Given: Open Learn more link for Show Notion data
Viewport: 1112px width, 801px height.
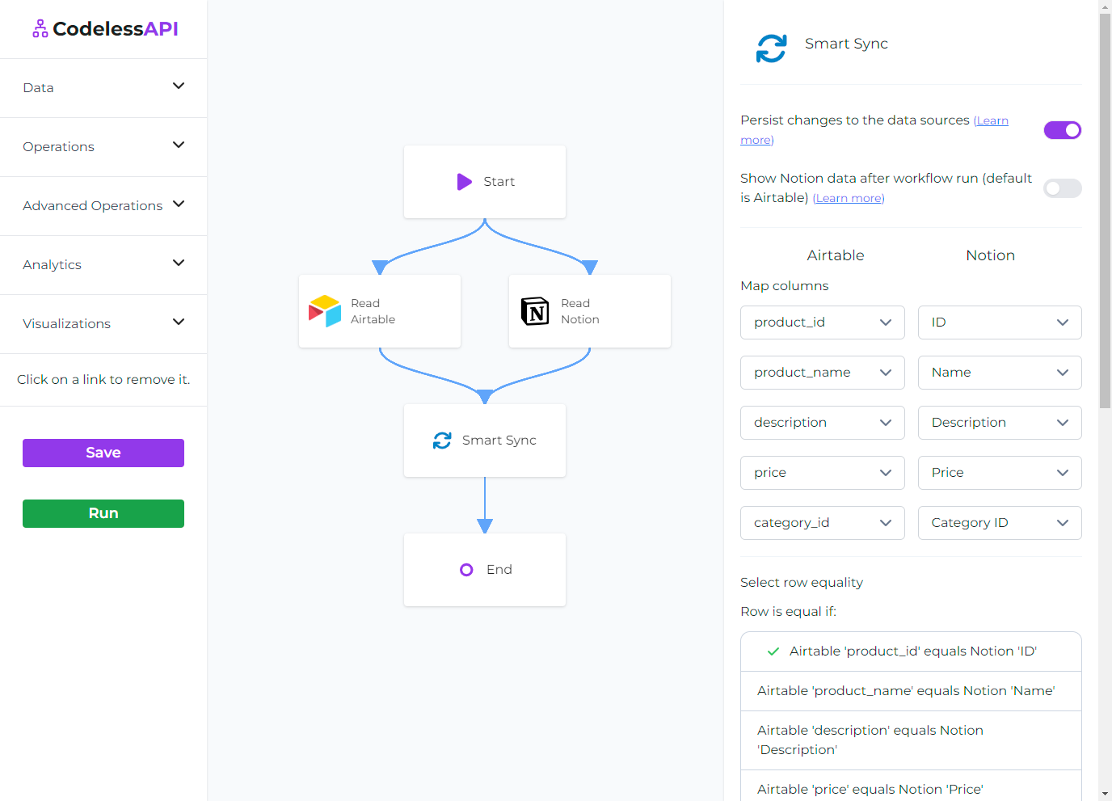Looking at the screenshot, I should coord(849,199).
